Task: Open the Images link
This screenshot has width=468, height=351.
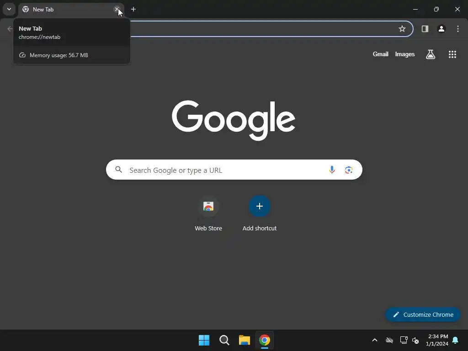Action: pyautogui.click(x=405, y=54)
